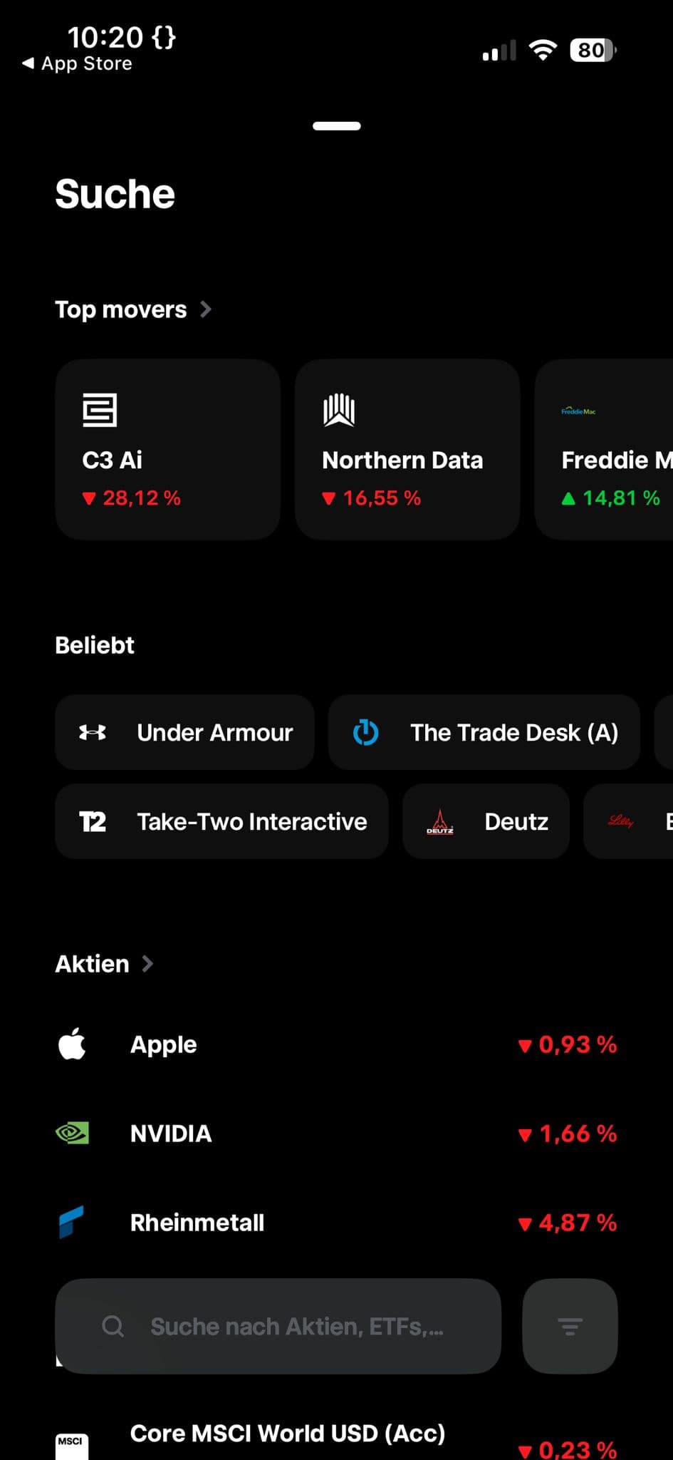This screenshot has width=673, height=1460.
Task: Tap the MSCI logo icon
Action: click(72, 1444)
